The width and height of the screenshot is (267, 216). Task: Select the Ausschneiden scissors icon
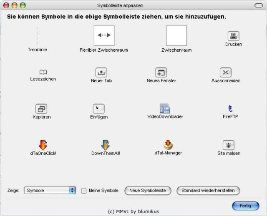pyautogui.click(x=226, y=73)
